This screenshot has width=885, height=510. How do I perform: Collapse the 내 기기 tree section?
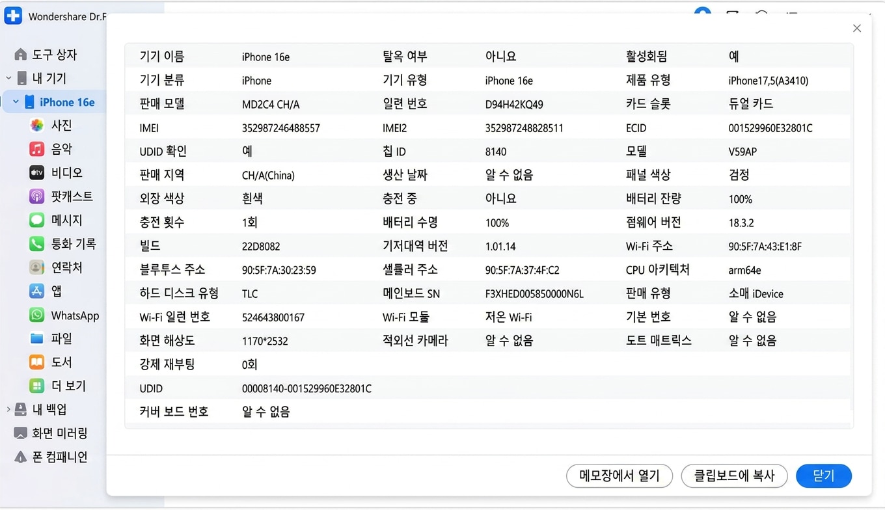pos(8,78)
